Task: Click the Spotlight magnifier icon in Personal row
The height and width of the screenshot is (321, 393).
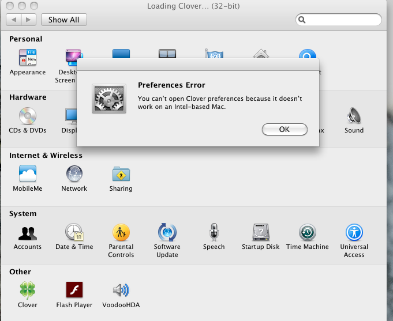Action: pyautogui.click(x=307, y=54)
